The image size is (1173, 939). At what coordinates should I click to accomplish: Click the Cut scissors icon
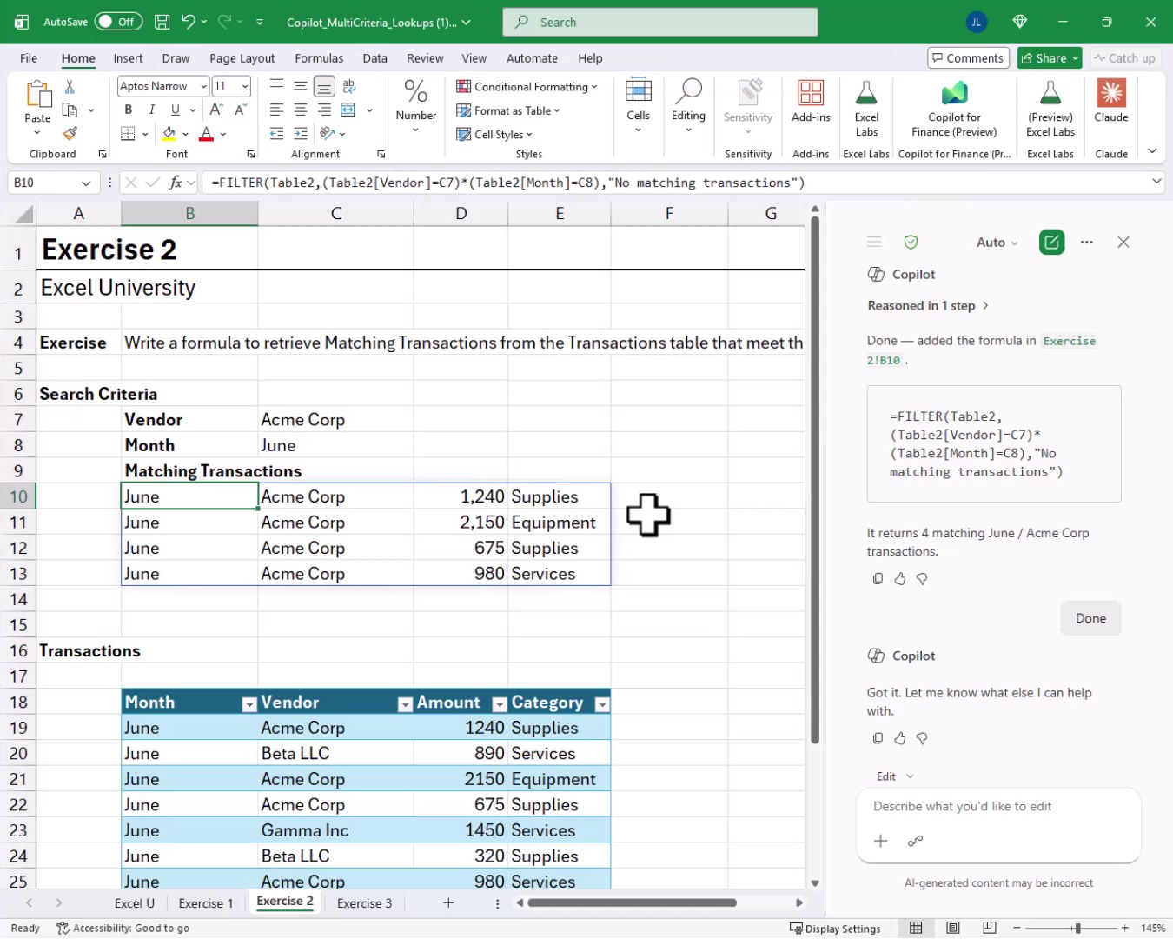[x=70, y=87]
